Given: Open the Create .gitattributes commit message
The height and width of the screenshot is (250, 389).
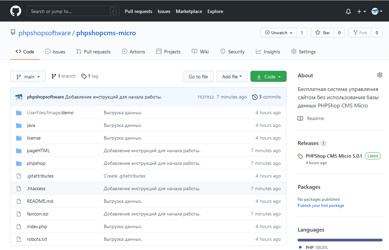Looking at the screenshot, I should click(x=125, y=176).
